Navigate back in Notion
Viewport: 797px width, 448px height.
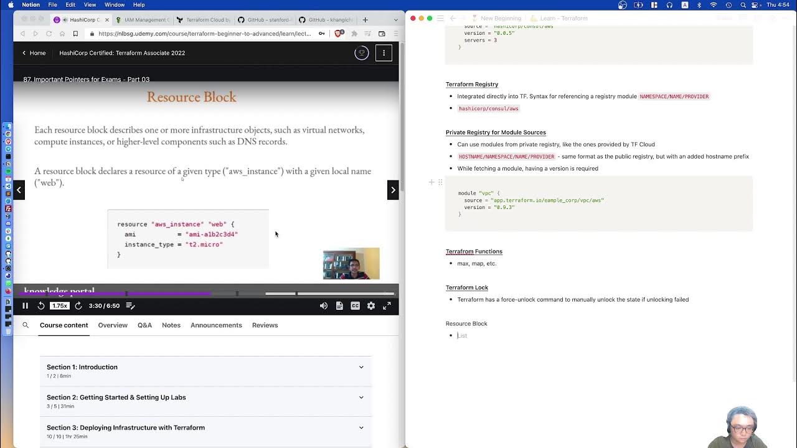(x=453, y=18)
